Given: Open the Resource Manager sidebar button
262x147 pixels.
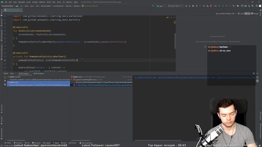Looking at the screenshot, I should 2,52.
